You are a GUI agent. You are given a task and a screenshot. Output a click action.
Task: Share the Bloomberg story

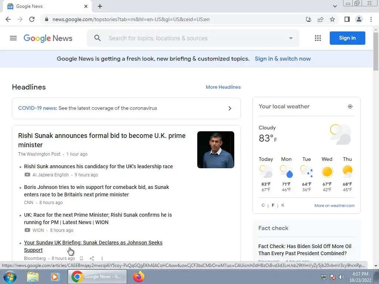(92, 258)
